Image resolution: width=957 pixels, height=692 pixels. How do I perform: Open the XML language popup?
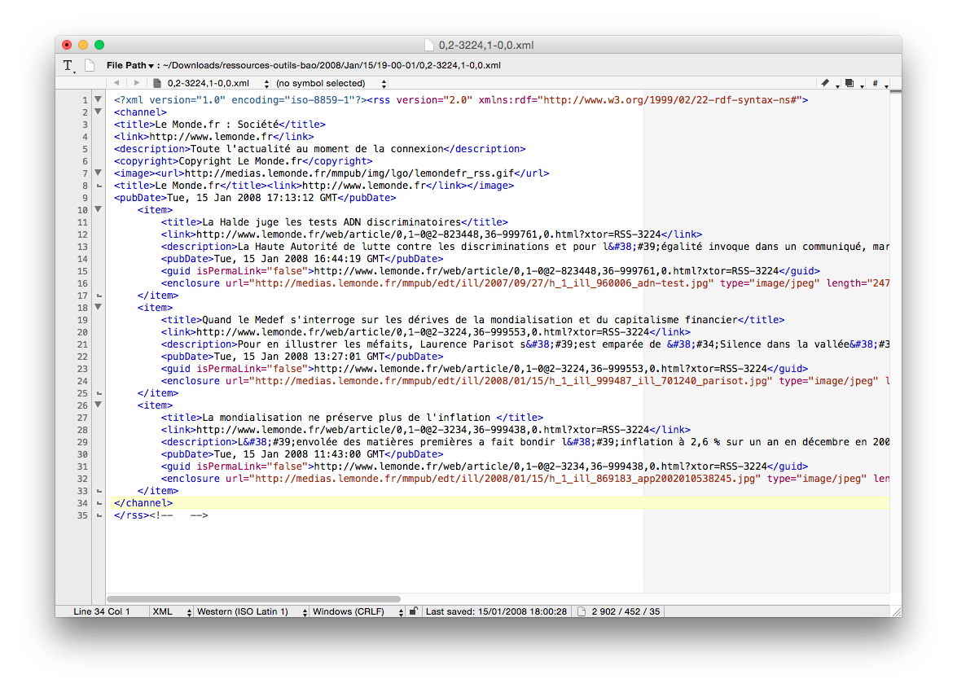click(x=172, y=611)
